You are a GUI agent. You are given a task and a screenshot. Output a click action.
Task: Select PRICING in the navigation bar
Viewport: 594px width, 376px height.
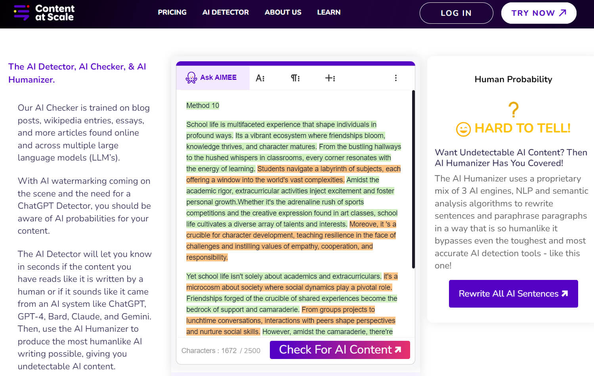(172, 12)
